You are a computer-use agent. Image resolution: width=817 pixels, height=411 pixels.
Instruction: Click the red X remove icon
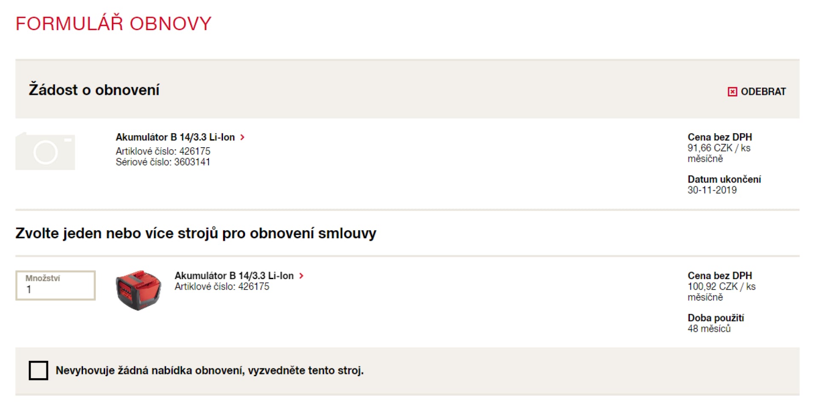[732, 91]
